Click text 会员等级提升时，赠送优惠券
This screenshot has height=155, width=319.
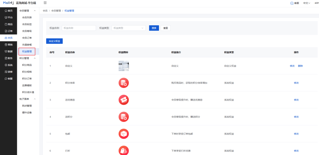click(187, 100)
